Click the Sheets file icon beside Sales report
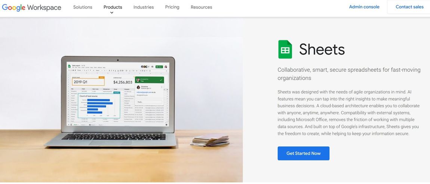 70,66
